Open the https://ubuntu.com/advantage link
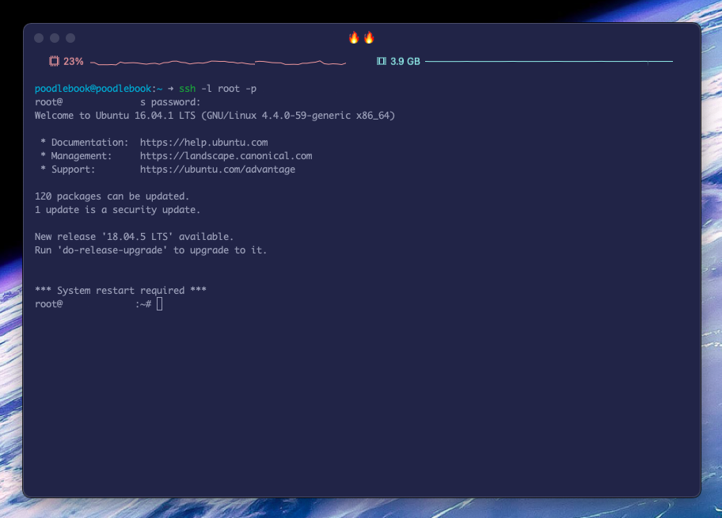The height and width of the screenshot is (518, 722). [x=218, y=169]
